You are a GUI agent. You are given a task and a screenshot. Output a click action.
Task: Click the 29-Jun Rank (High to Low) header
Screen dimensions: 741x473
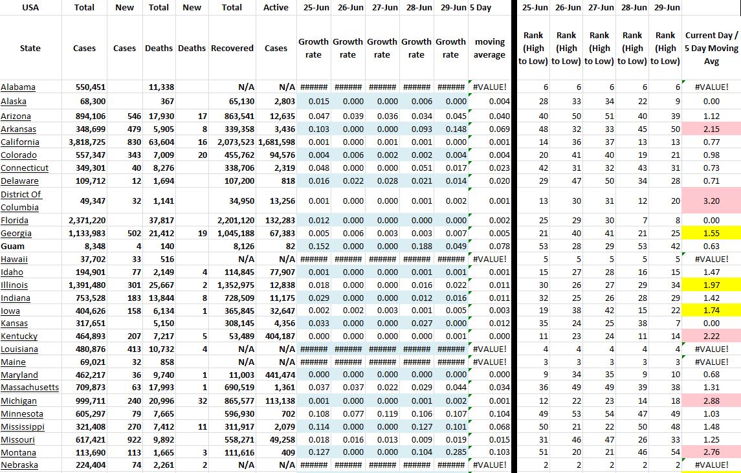[x=665, y=48]
